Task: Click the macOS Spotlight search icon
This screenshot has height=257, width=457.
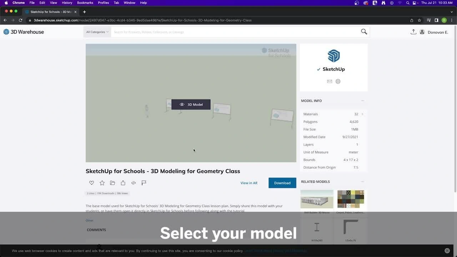Action: click(408, 3)
